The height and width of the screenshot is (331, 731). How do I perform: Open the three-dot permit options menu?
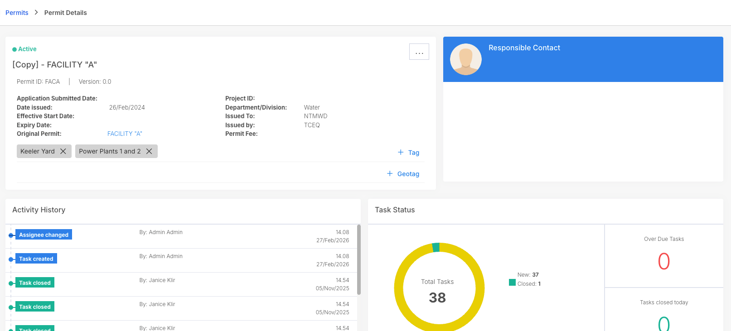(x=419, y=52)
